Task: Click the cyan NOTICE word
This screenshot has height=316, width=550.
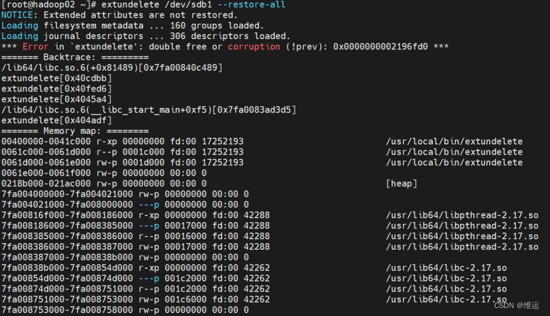Action: click(17, 15)
